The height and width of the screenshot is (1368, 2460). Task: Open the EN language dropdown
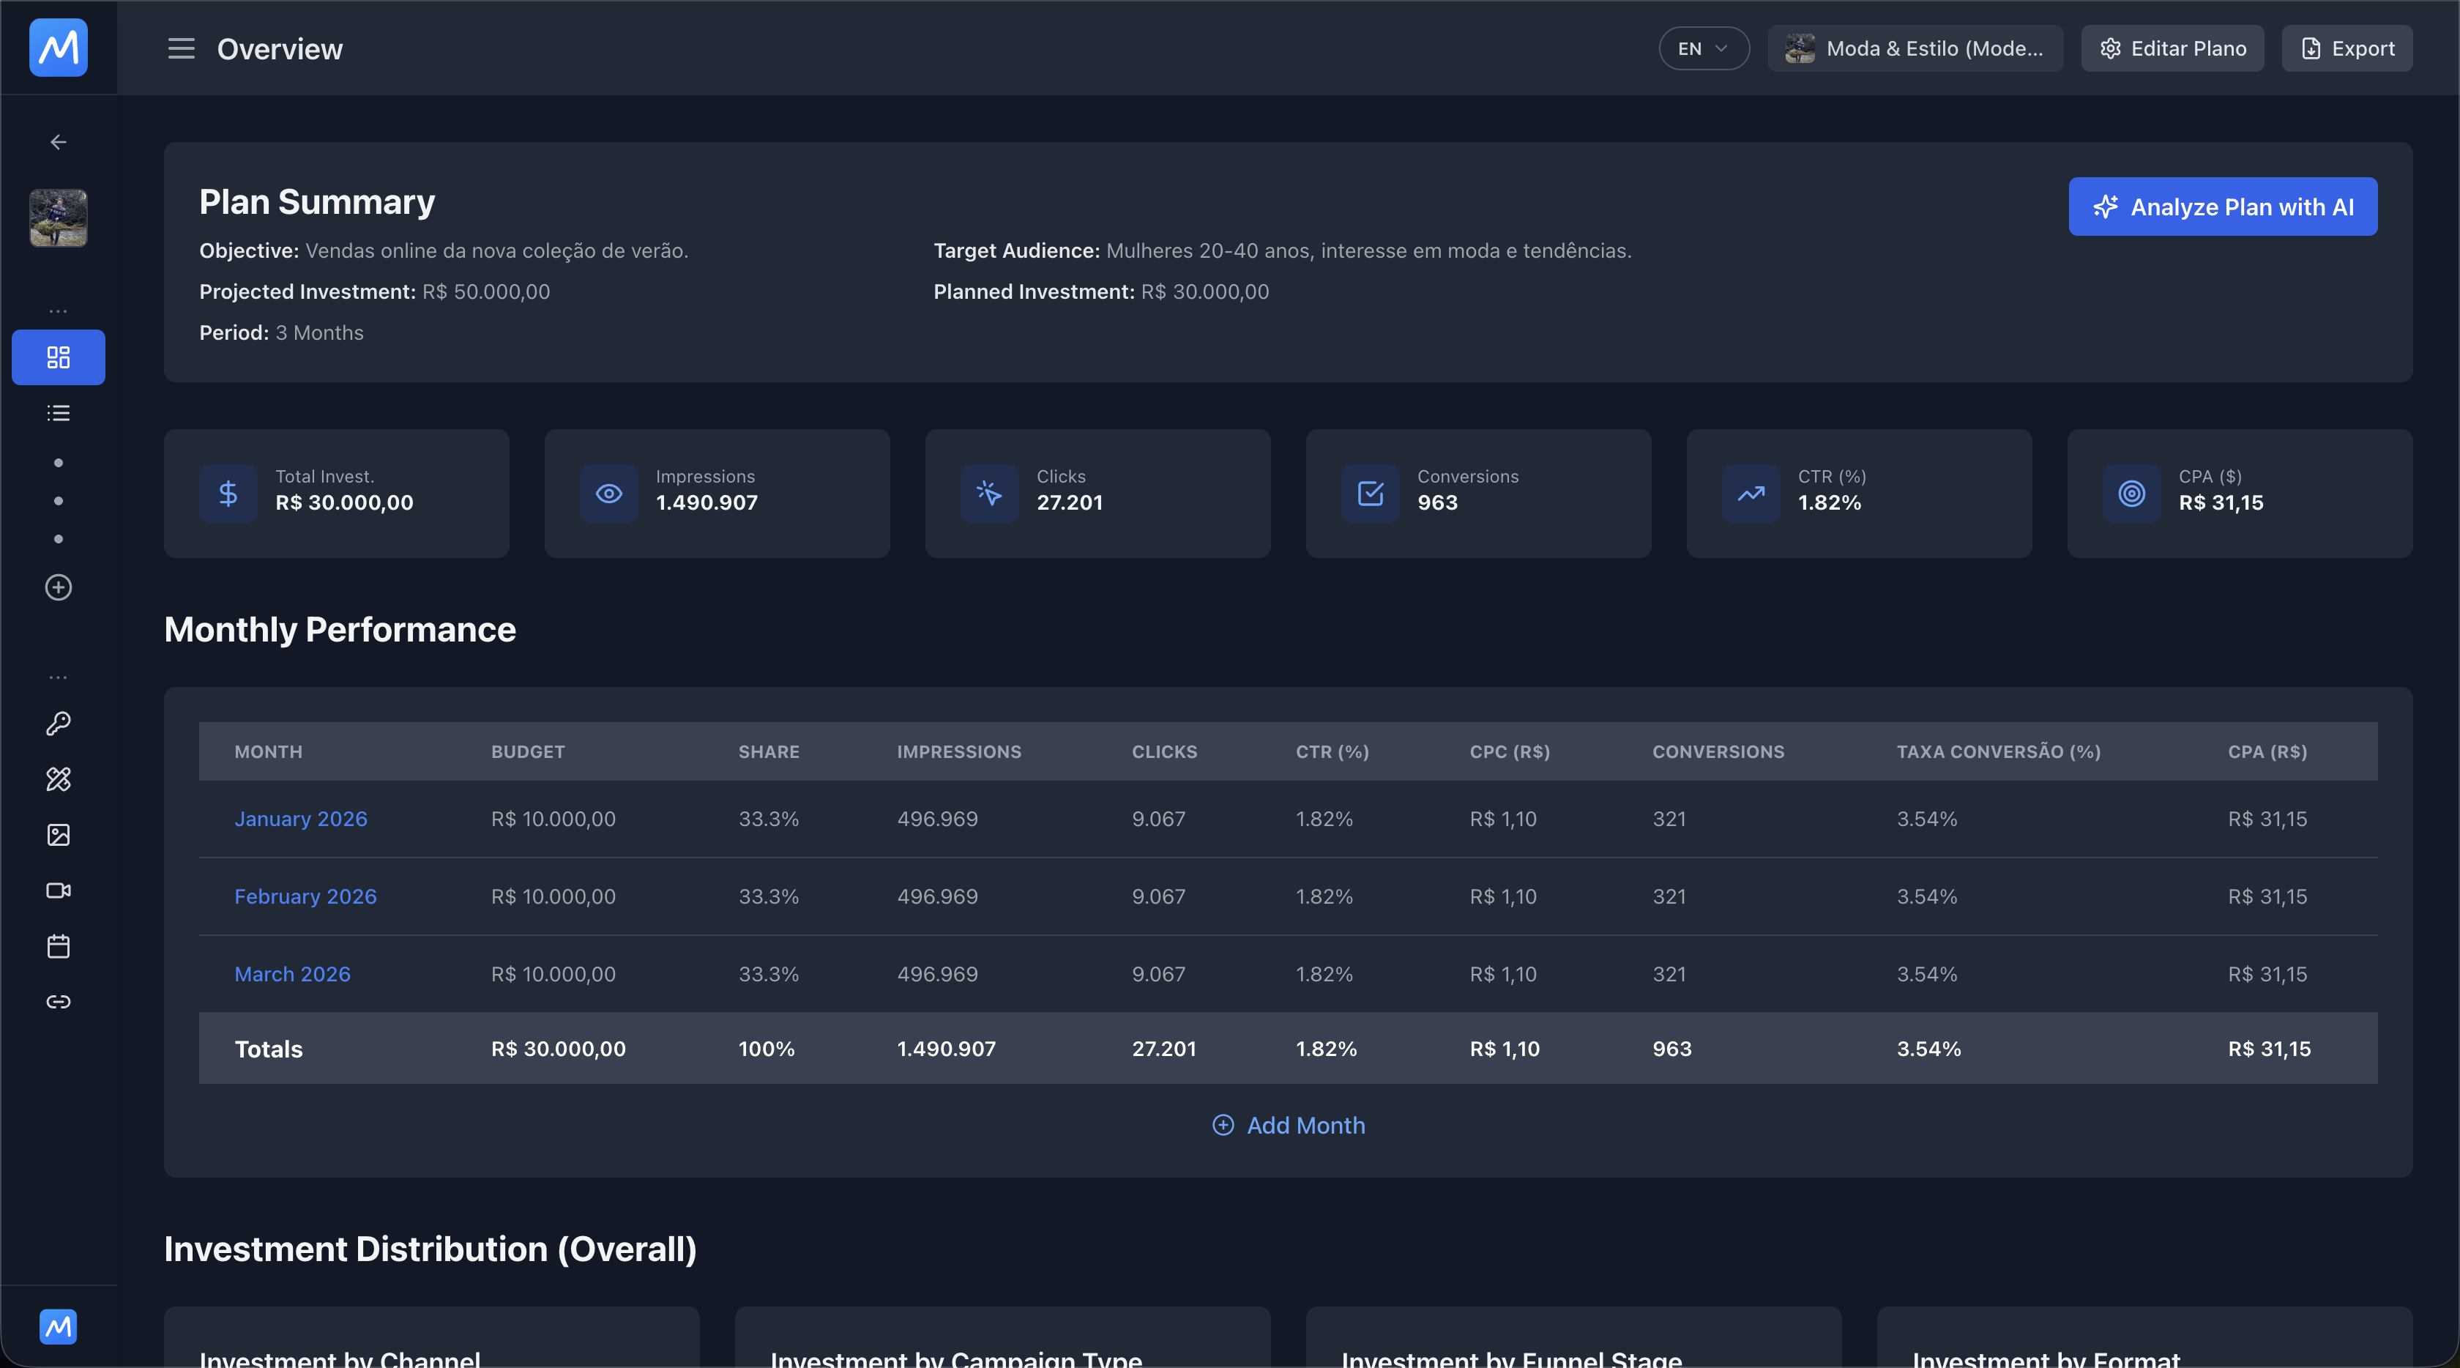tap(1703, 48)
